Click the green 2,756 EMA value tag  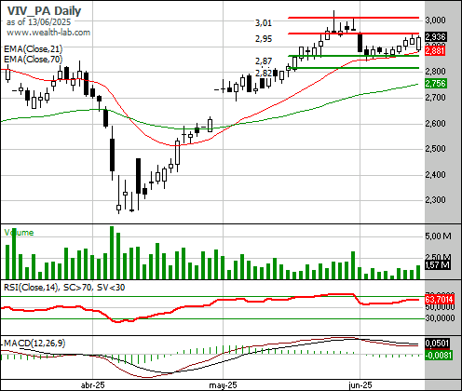coord(435,84)
